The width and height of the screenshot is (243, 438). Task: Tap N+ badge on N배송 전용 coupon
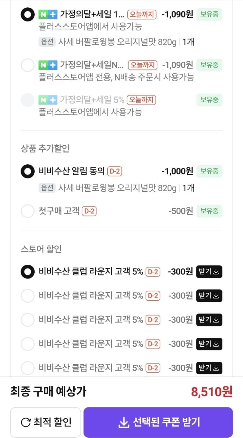pos(48,65)
